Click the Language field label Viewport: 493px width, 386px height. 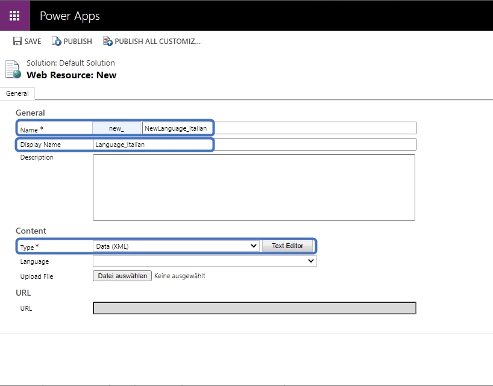point(34,261)
